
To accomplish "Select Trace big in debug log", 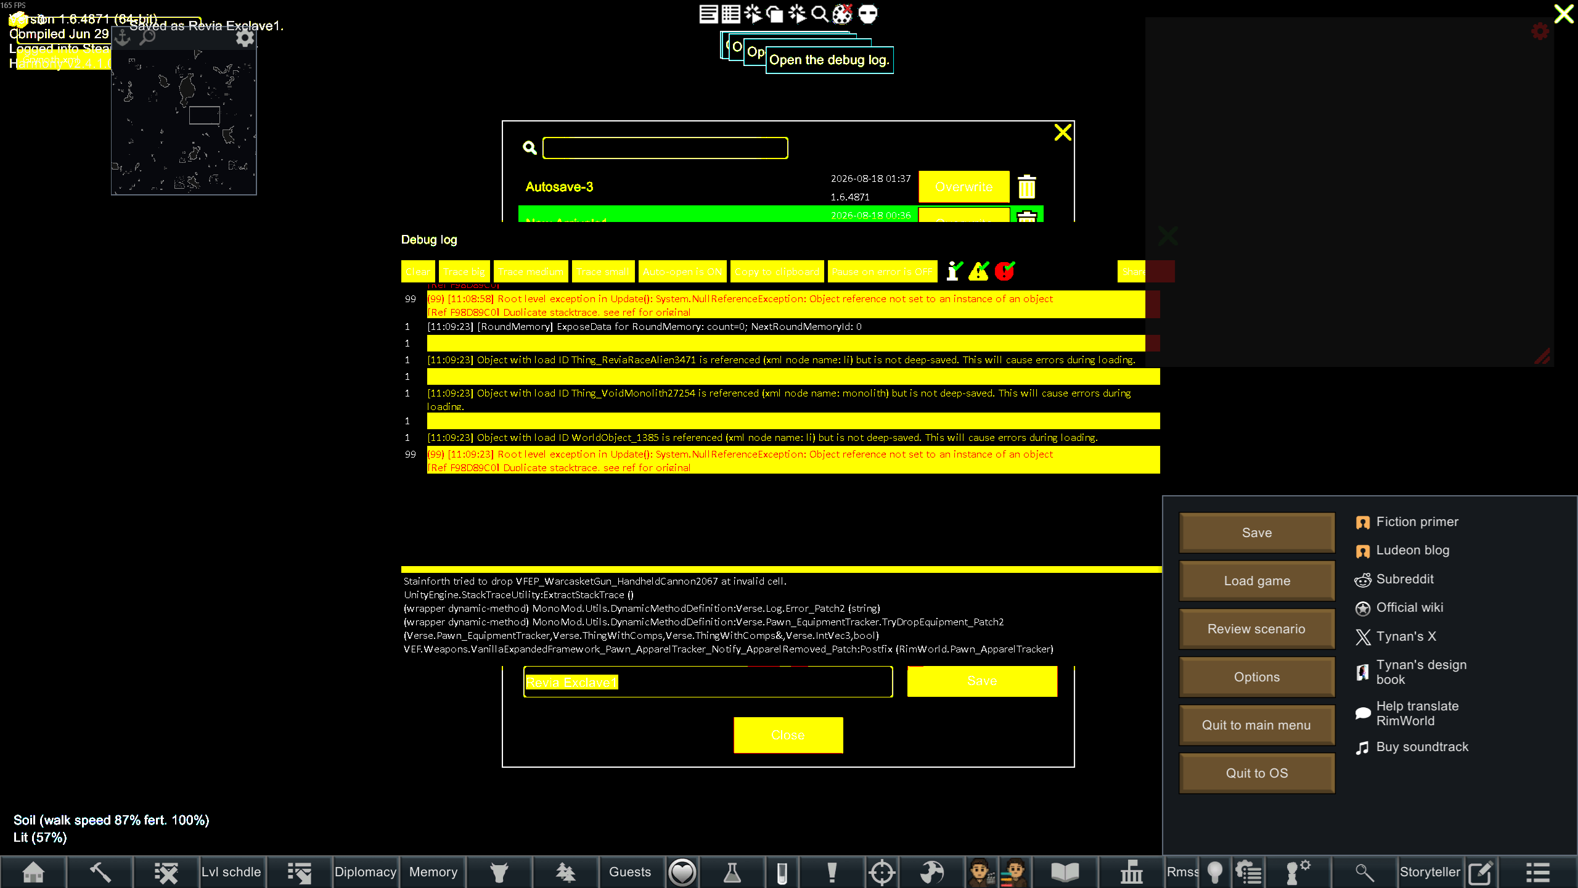I will tap(464, 271).
